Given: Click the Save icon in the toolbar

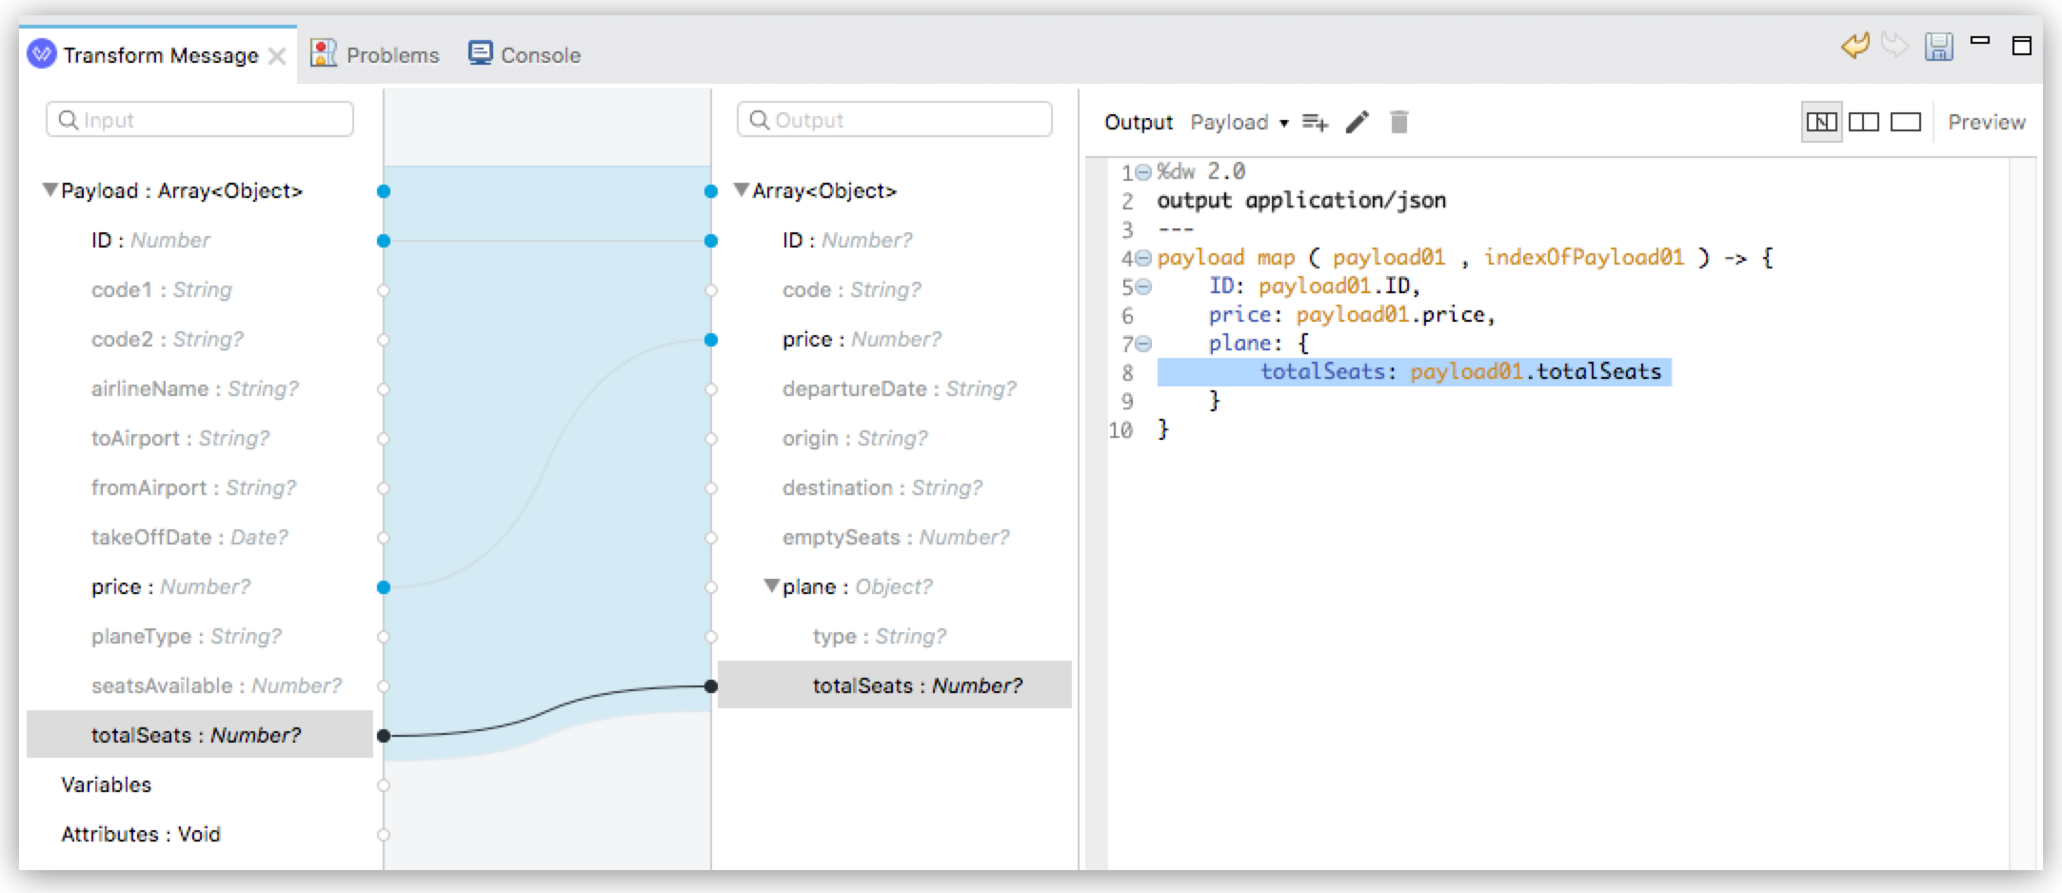Looking at the screenshot, I should tap(1939, 46).
